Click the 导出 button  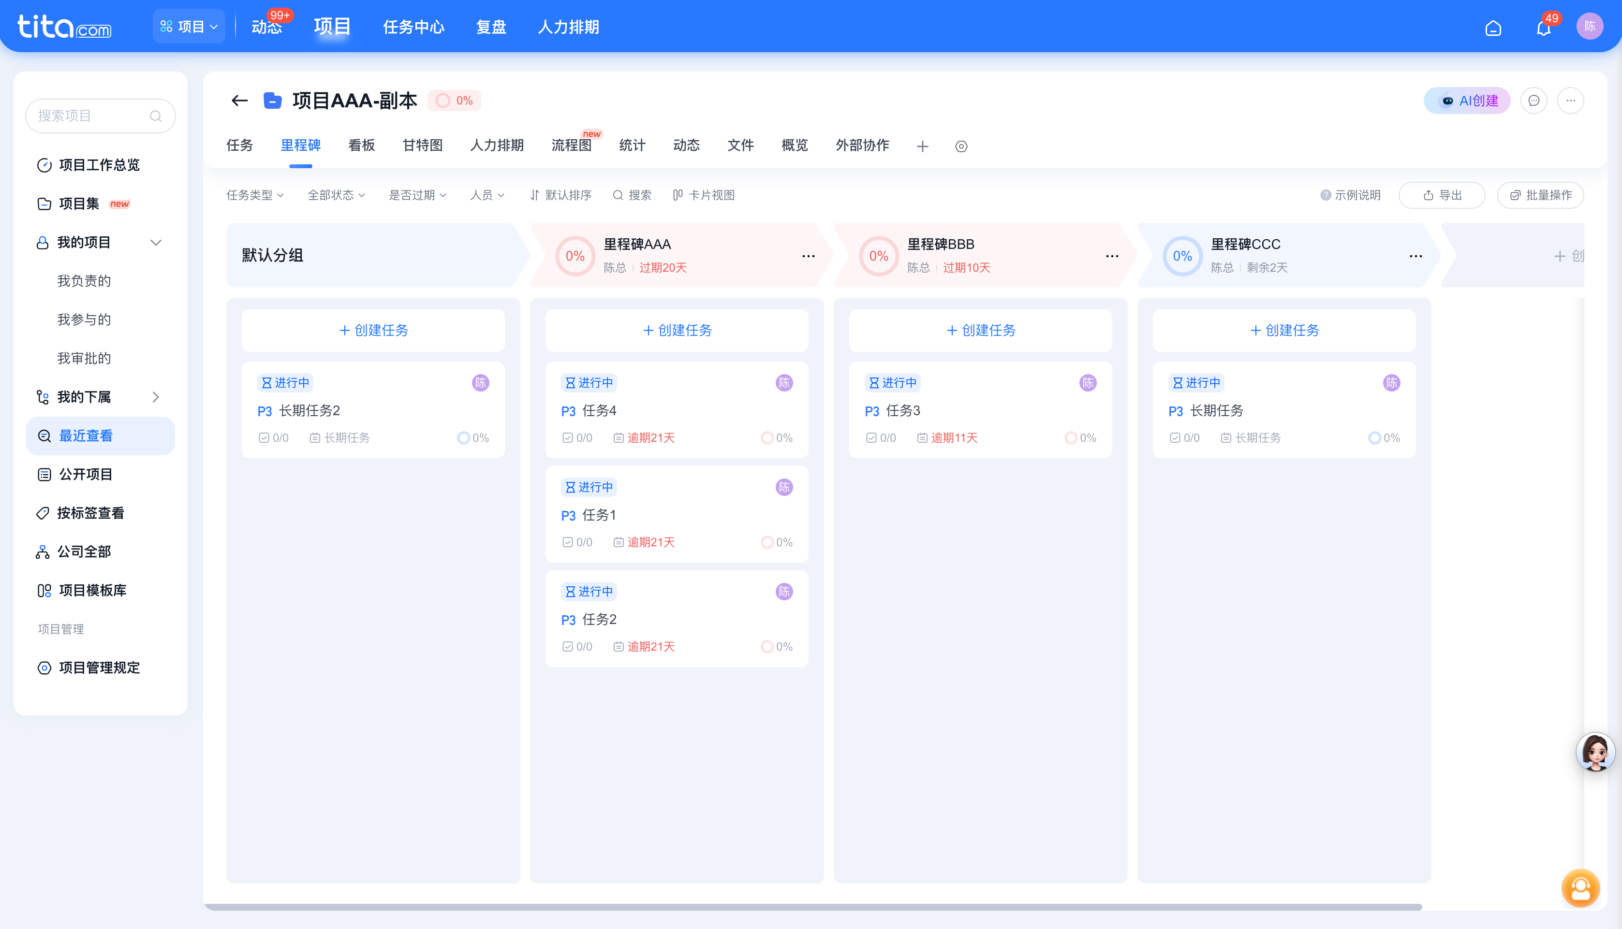(x=1441, y=195)
